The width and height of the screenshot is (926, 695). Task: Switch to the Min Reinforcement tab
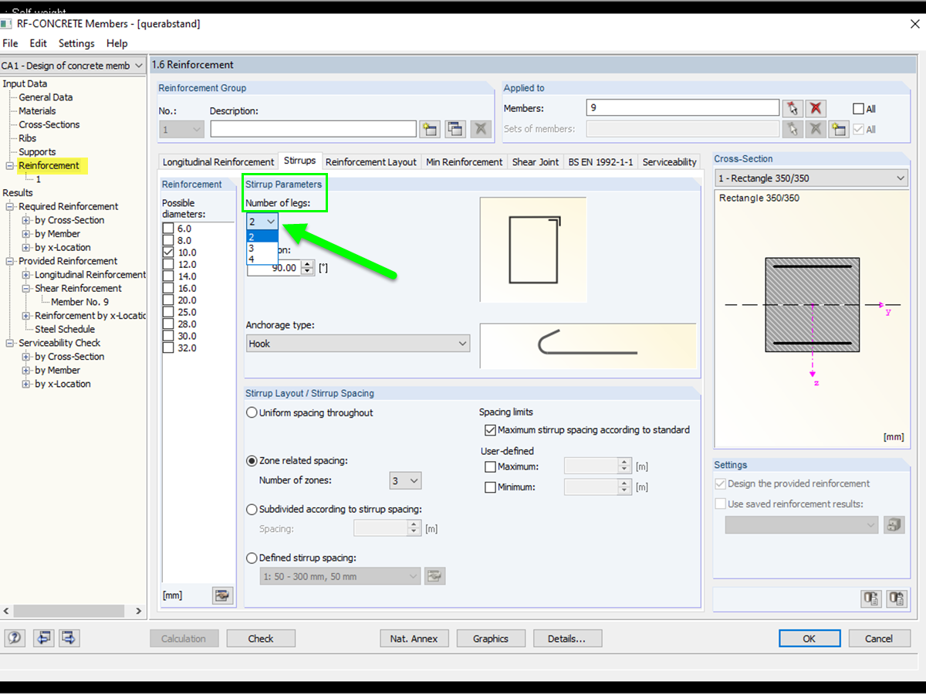click(465, 162)
